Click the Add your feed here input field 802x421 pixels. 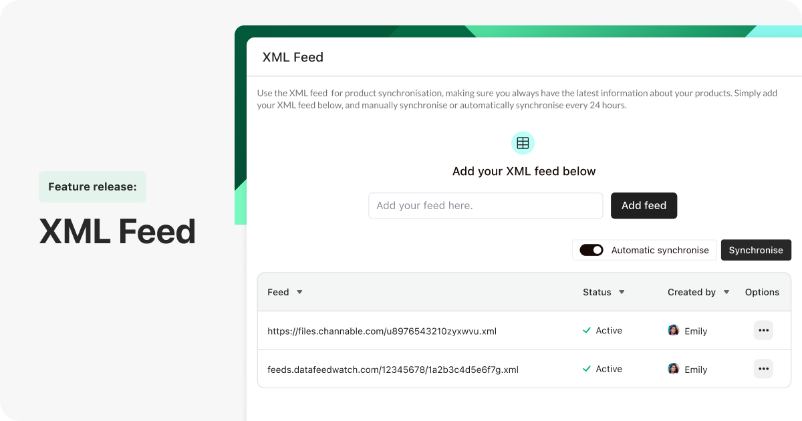pyautogui.click(x=485, y=205)
